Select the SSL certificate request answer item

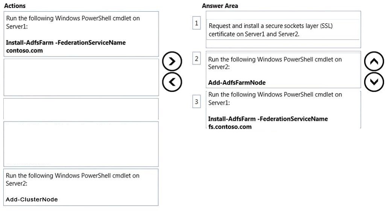pyautogui.click(x=283, y=29)
